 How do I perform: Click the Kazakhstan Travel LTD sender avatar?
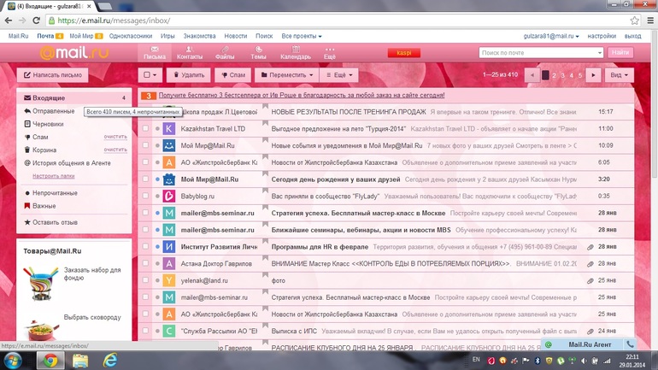[x=169, y=129]
